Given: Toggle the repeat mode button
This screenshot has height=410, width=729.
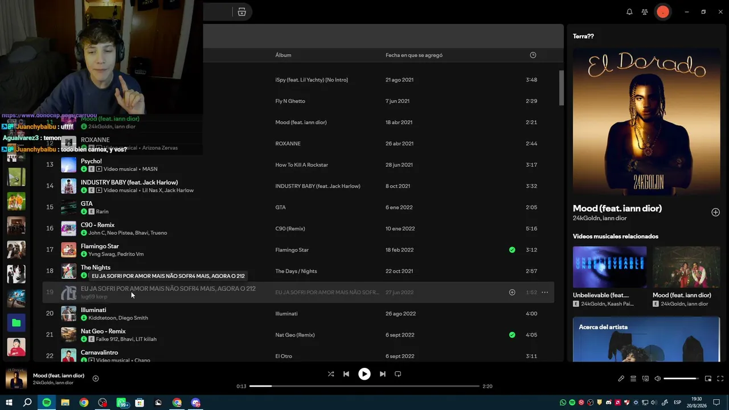Looking at the screenshot, I should coord(398,374).
